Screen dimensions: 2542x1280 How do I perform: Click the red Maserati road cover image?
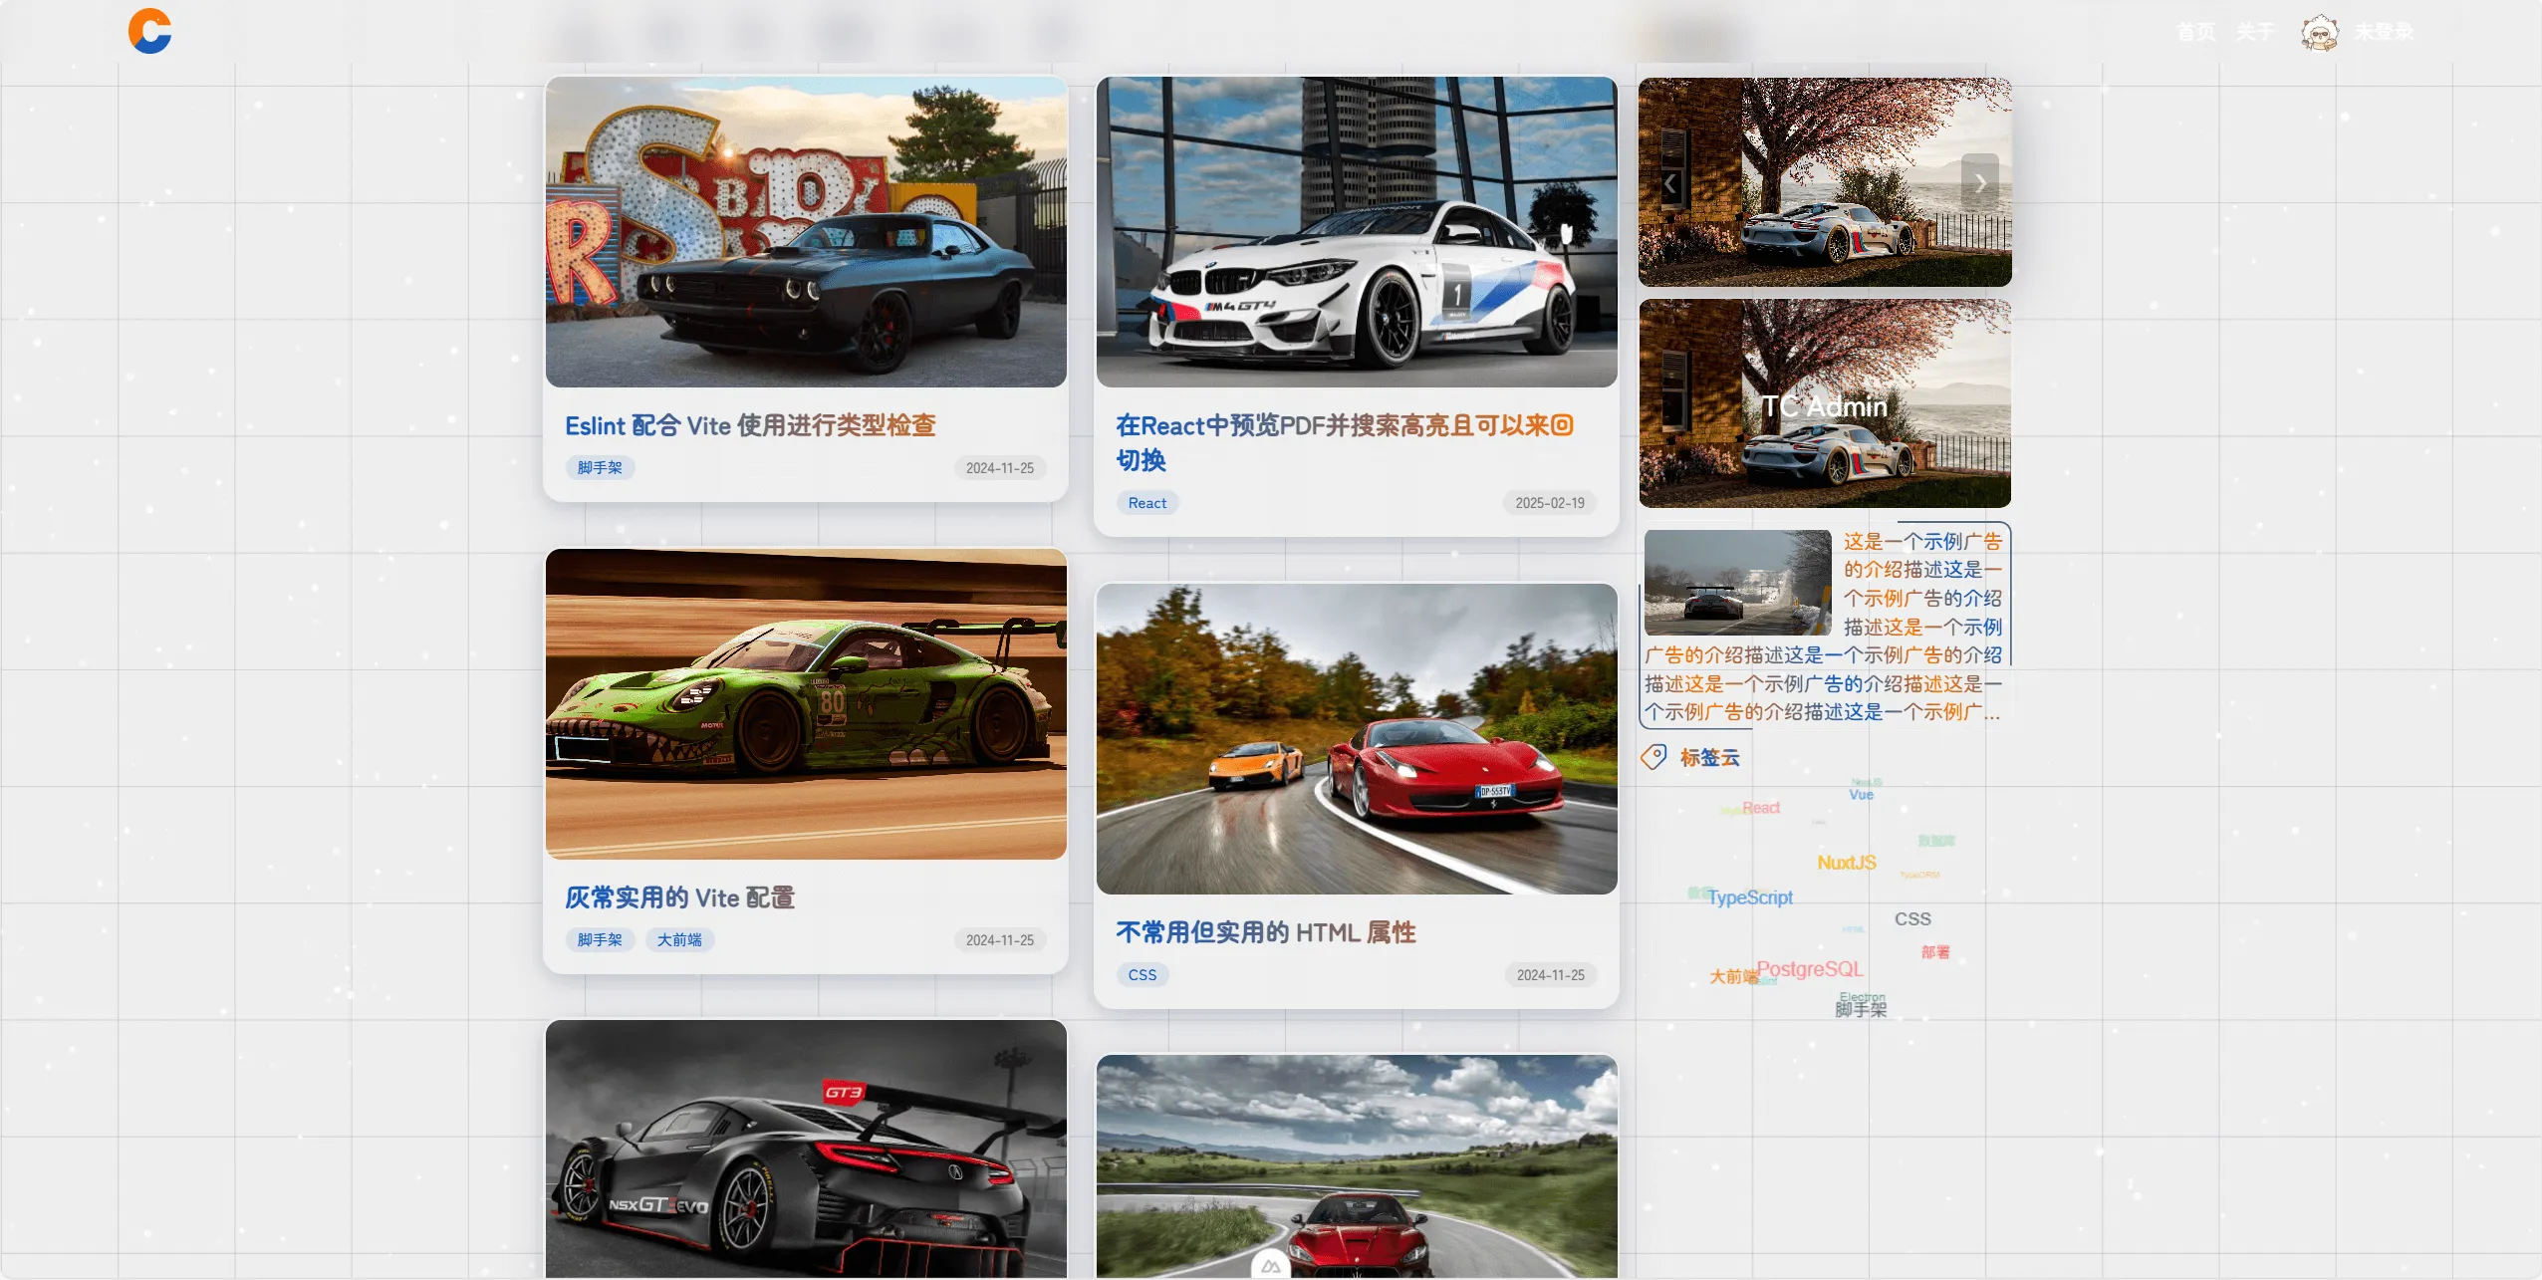(x=1357, y=1166)
